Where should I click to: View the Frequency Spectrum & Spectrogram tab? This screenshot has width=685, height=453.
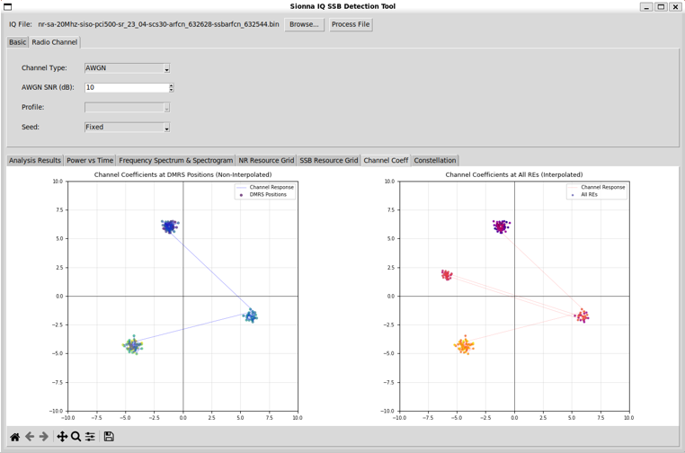point(176,161)
